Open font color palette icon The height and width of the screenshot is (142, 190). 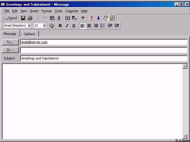tap(52, 26)
